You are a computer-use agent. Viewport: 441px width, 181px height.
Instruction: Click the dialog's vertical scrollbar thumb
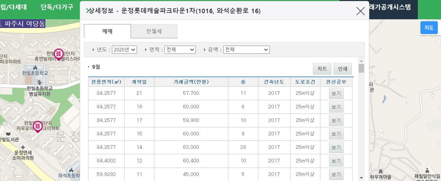tap(361, 68)
